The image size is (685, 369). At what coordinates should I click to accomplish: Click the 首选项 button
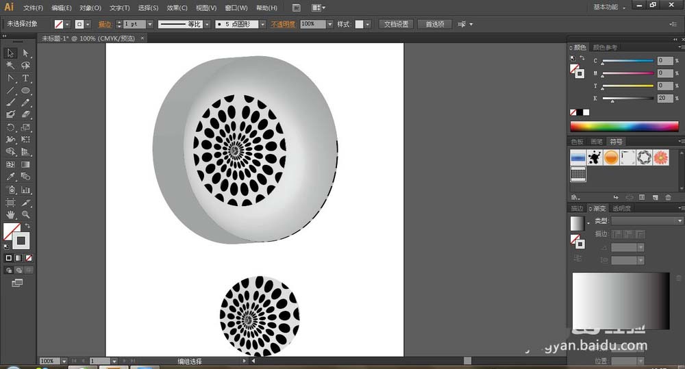point(434,24)
